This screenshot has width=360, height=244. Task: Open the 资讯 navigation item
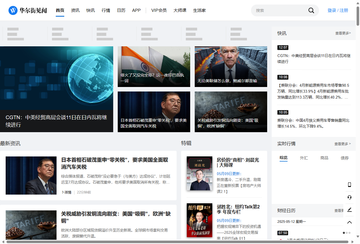75,10
